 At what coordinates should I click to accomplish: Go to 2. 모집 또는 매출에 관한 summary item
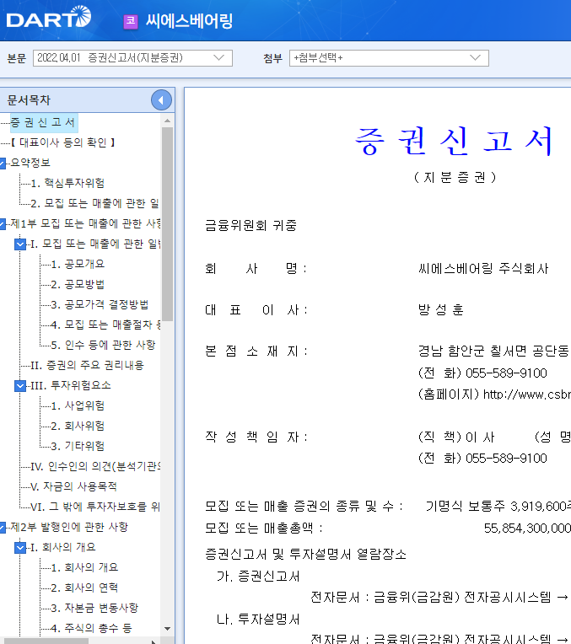(x=95, y=203)
